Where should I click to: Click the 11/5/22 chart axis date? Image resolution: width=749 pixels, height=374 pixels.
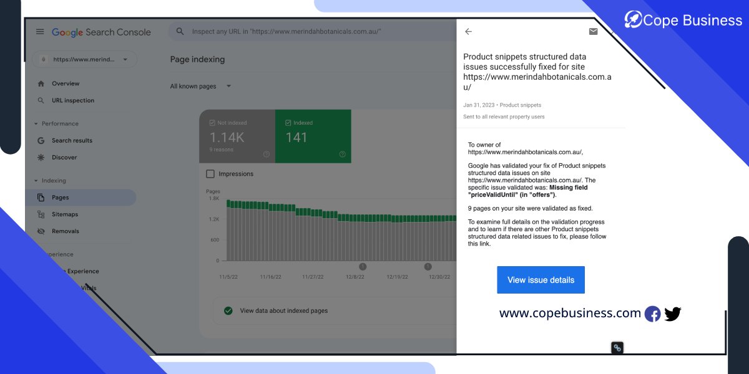pos(228,277)
